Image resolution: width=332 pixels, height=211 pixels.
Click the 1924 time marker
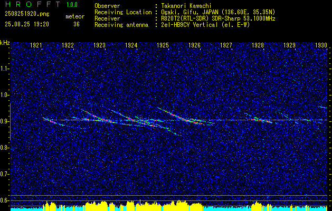click(x=131, y=45)
